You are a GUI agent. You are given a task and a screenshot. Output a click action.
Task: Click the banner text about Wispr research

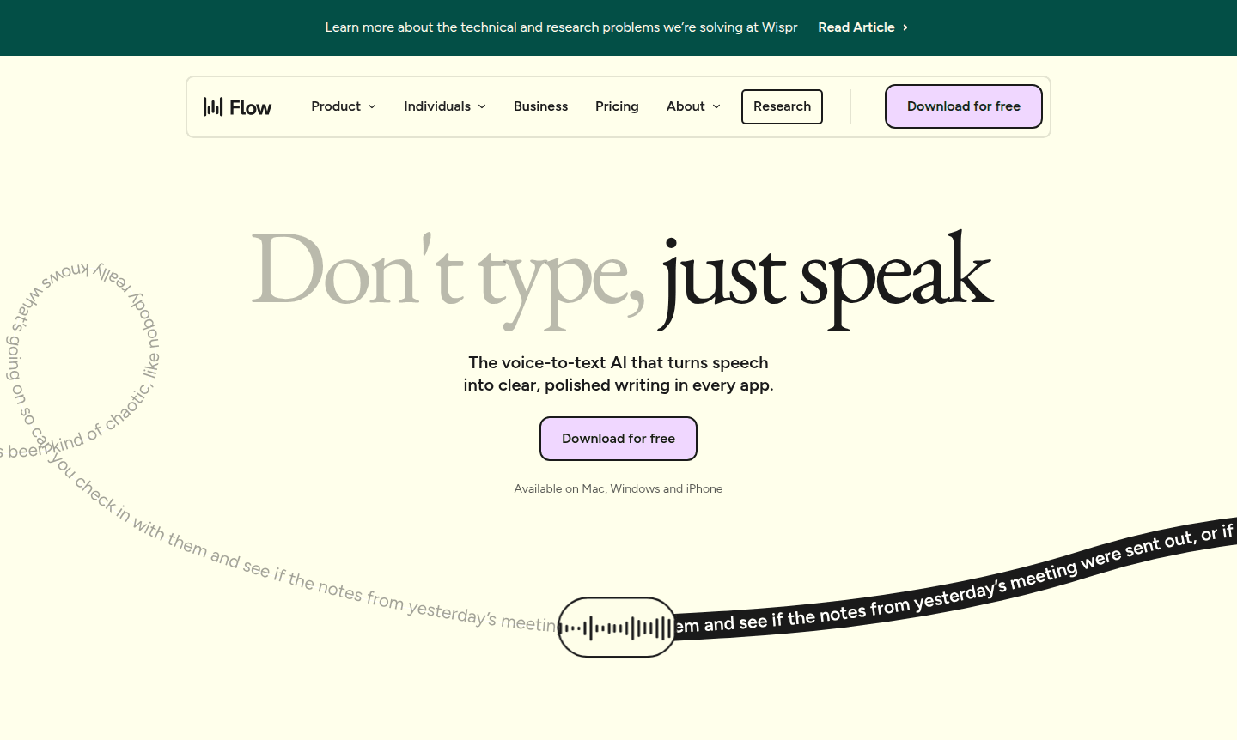(x=561, y=27)
